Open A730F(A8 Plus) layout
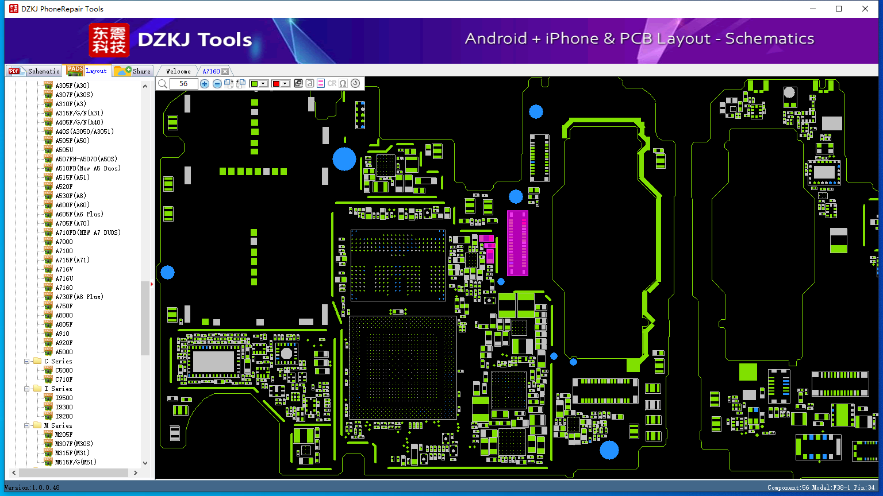This screenshot has height=496, width=883. (x=79, y=297)
